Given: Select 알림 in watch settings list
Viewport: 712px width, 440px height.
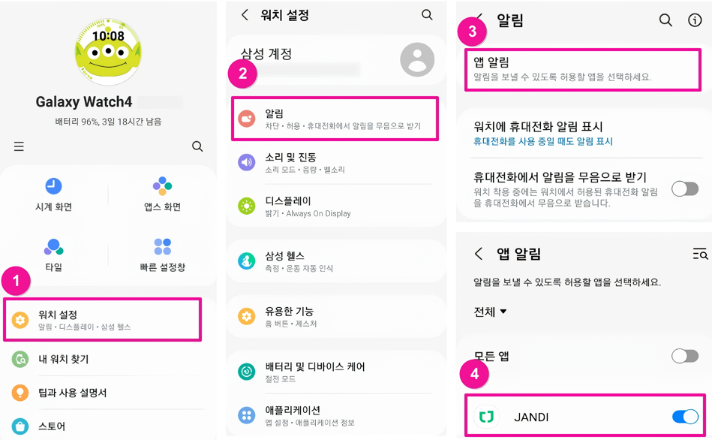Looking at the screenshot, I should click(335, 119).
